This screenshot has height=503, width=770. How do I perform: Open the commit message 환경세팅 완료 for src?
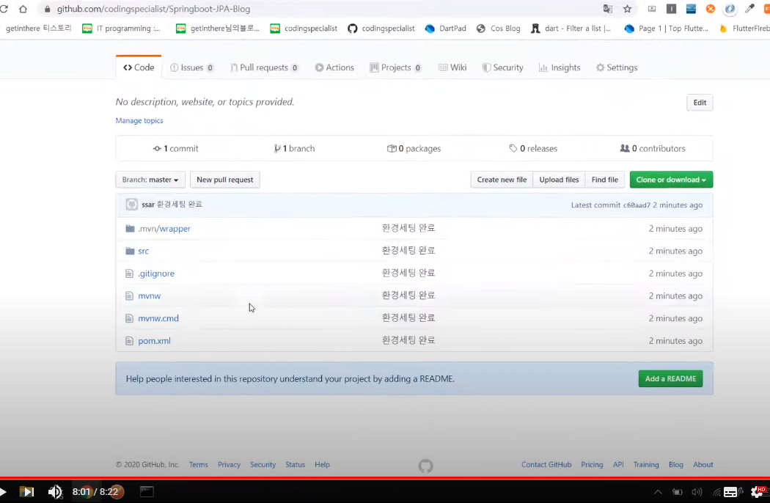point(408,251)
